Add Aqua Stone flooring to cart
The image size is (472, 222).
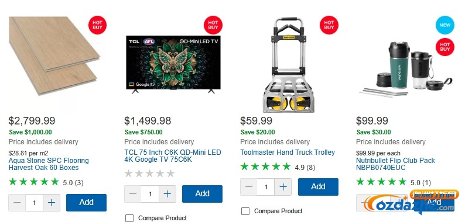coord(87,203)
